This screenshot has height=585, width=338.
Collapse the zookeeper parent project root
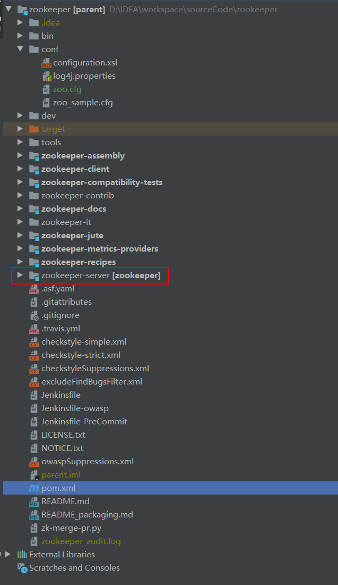coord(8,9)
